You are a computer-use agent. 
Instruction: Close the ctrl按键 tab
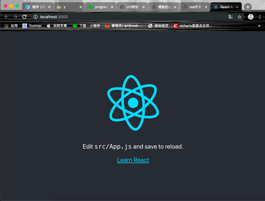144,7
